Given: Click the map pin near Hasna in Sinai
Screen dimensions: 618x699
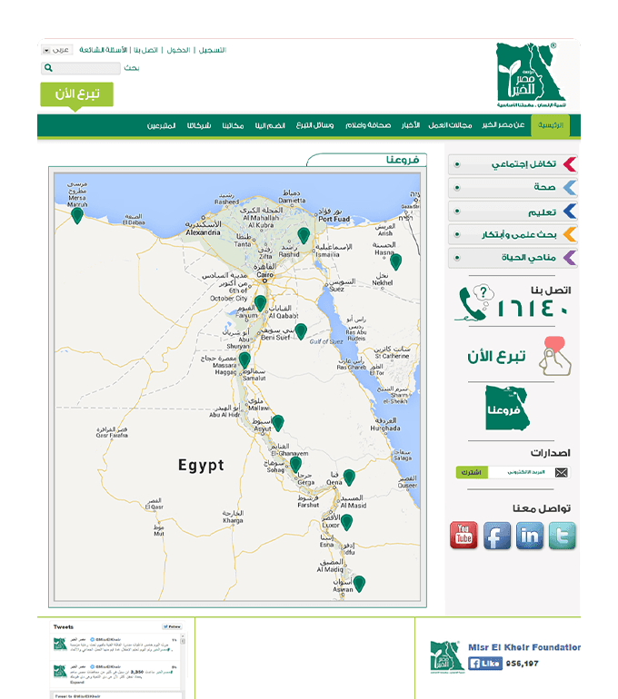Looking at the screenshot, I should point(395,261).
